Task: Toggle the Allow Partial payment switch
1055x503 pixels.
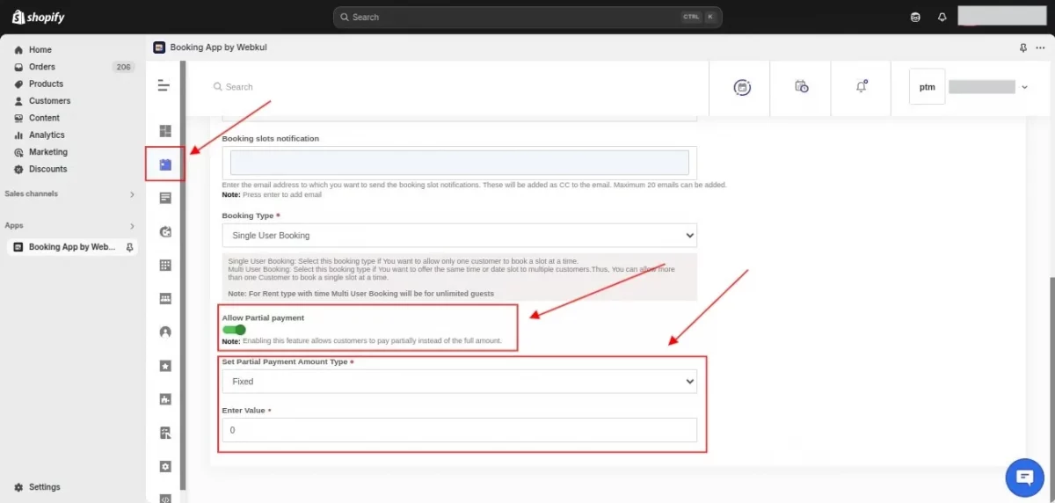Action: [234, 330]
